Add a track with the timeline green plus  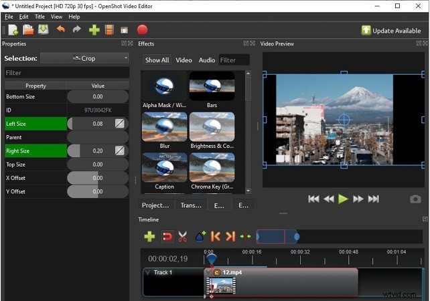coord(149,236)
